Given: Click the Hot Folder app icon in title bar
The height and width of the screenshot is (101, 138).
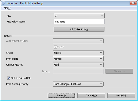Looking at the screenshot, I should [3, 3].
